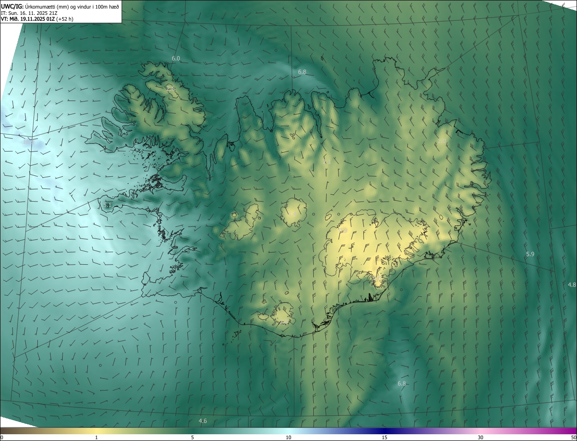Click the 6.8 label south-east of Iceland
Viewport: 577px width, 441px height.
click(x=402, y=383)
